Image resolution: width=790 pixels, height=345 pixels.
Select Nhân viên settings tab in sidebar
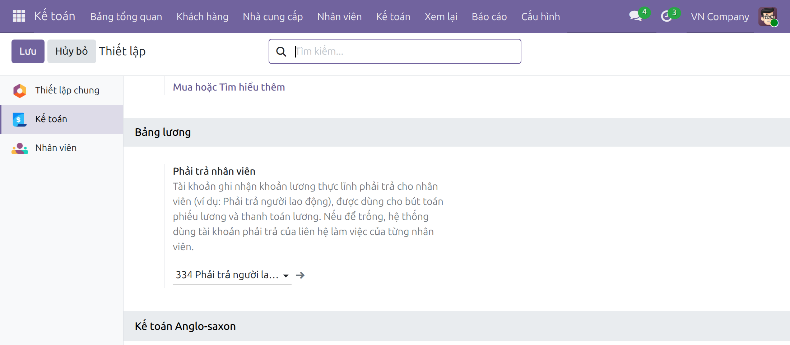click(x=62, y=148)
